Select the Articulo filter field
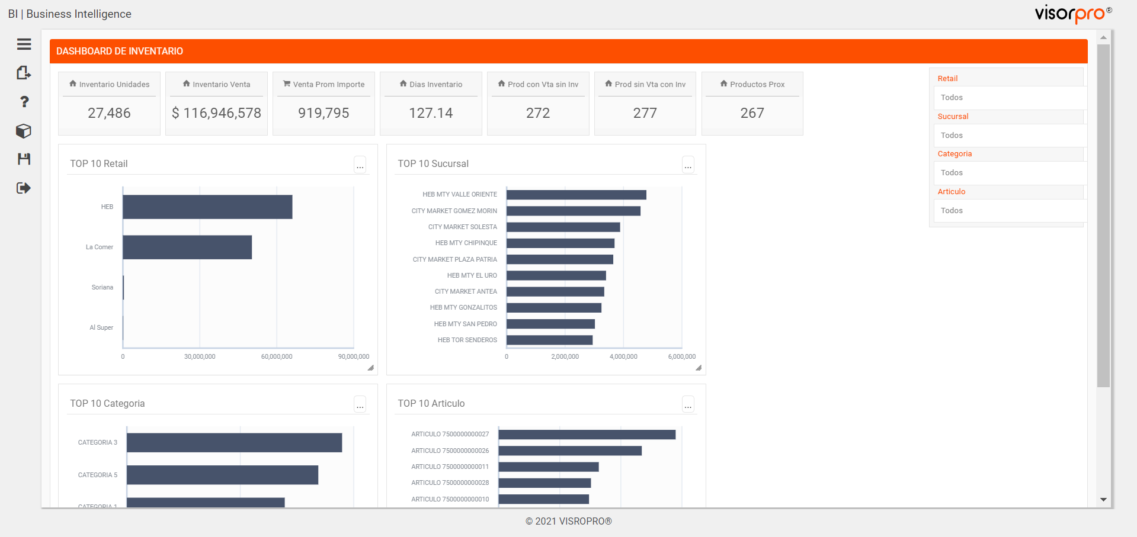Screen dimensions: 1137x537 (x=1009, y=210)
